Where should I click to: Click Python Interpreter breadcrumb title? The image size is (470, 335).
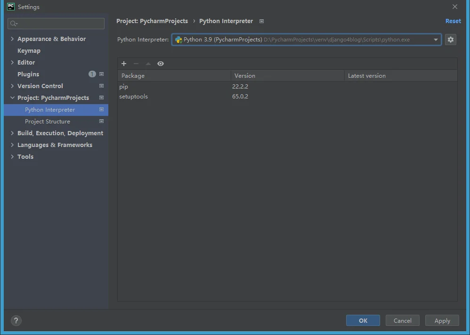226,21
